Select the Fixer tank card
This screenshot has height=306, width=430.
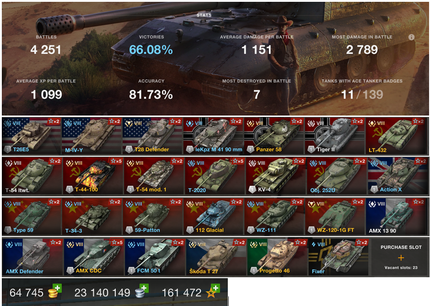click(339, 257)
